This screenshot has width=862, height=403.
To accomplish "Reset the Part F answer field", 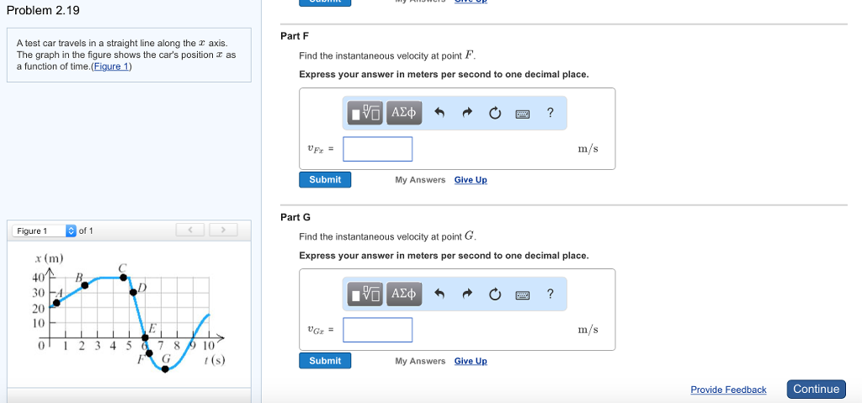I will pyautogui.click(x=495, y=113).
